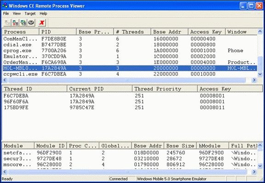Screen dimensions: 265x183
Task: Click the third toolbar icon beside refresh
Action: point(23,23)
